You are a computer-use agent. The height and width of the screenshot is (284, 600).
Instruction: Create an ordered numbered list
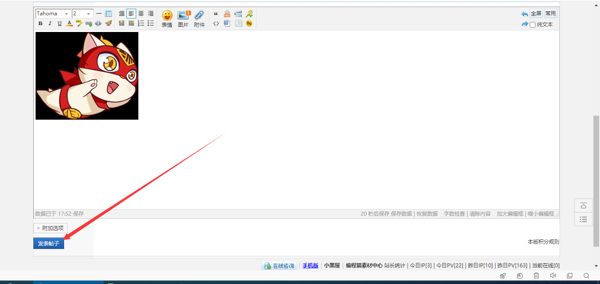pos(141,23)
